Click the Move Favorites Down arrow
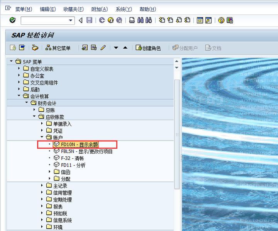Image resolution: width=278 pixels, height=231 pixels. tap(116, 48)
